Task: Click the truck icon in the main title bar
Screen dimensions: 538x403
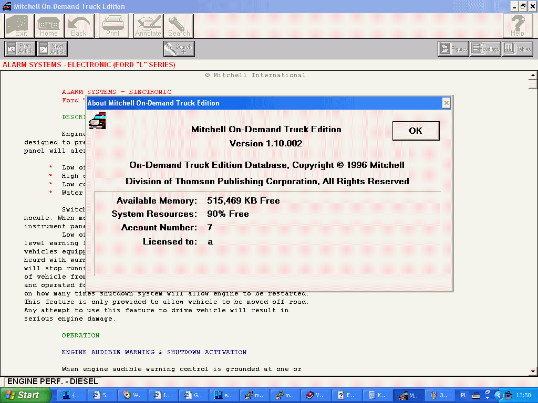Action: click(x=7, y=6)
